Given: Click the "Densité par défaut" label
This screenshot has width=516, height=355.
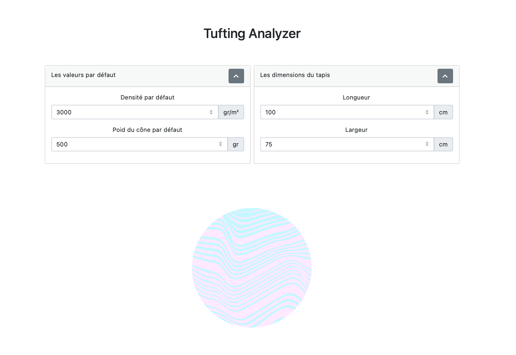Looking at the screenshot, I should point(147,98).
